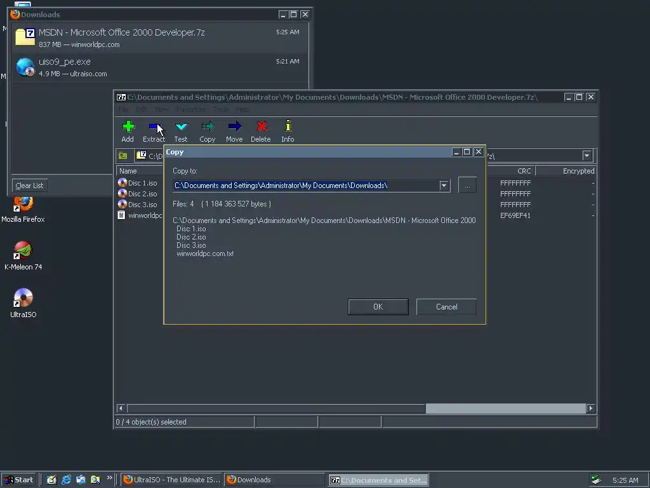Click the '0 / 4 object(s) selected' status text
The image size is (650, 488).
point(151,422)
